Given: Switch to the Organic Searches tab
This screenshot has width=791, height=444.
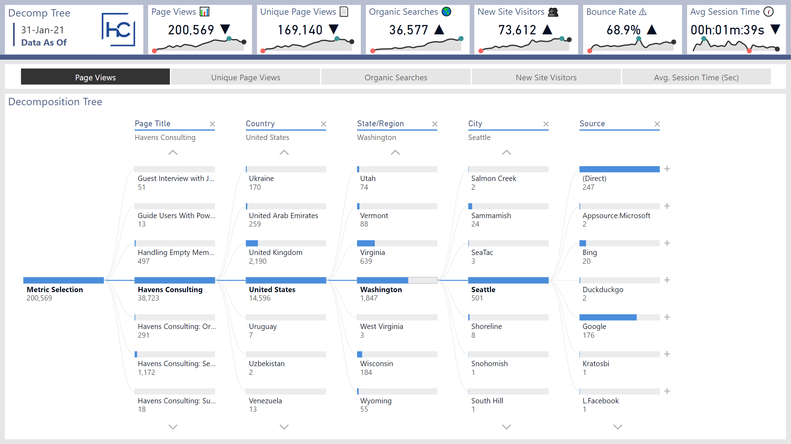Looking at the screenshot, I should pos(396,78).
